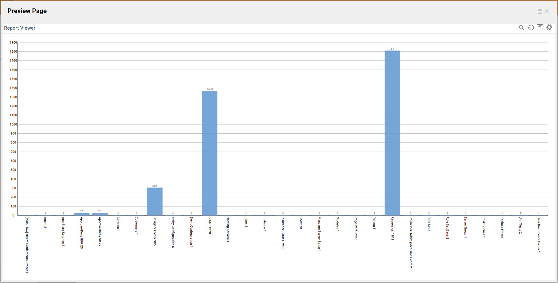The height and width of the screenshot is (283, 558).
Task: Select the Approve/Deny SR 27 bar
Action: [x=100, y=214]
